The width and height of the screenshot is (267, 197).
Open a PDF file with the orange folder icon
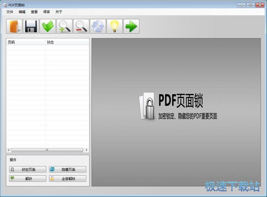(14, 26)
